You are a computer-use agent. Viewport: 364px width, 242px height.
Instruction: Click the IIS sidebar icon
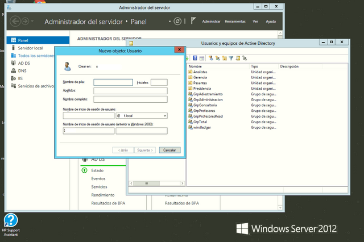tap(14, 78)
